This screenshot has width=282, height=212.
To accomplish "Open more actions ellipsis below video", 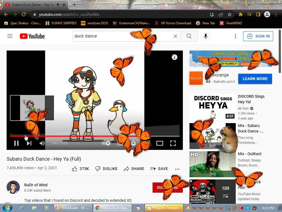I will tap(177, 169).
